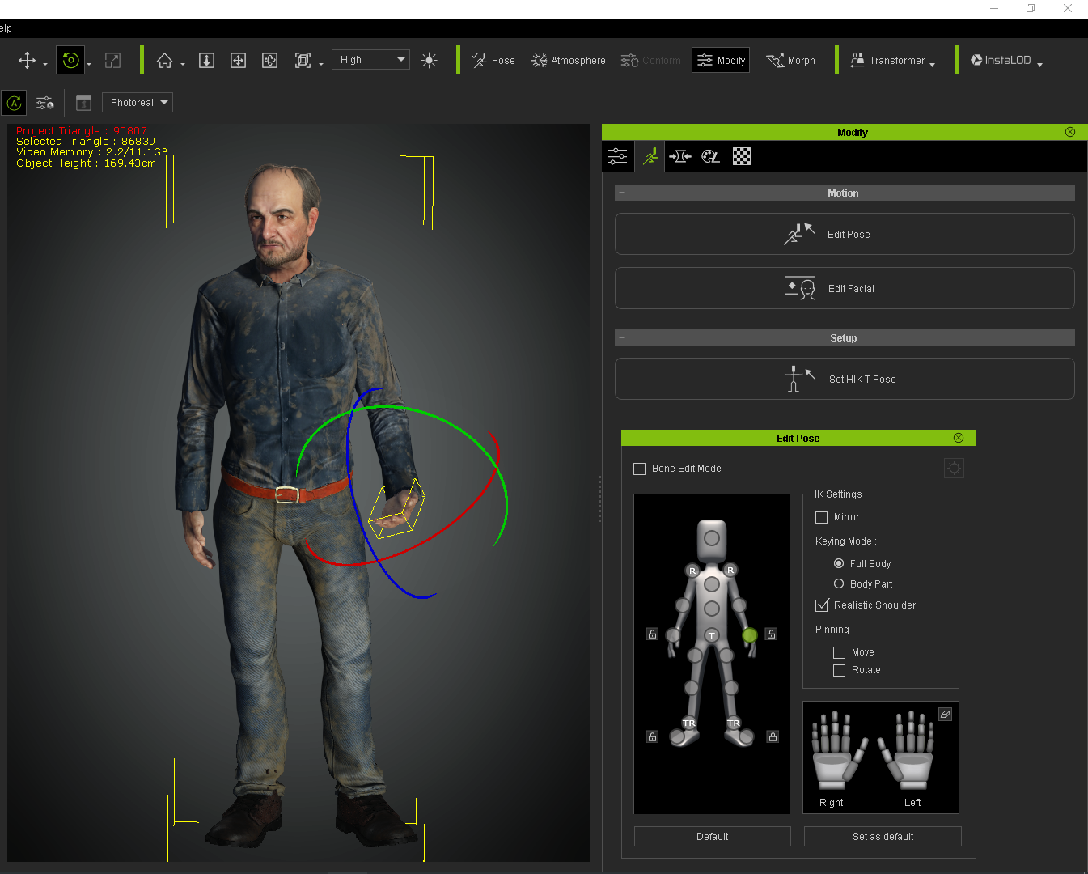The height and width of the screenshot is (874, 1088).
Task: Open the Morph tool
Action: [791, 61]
